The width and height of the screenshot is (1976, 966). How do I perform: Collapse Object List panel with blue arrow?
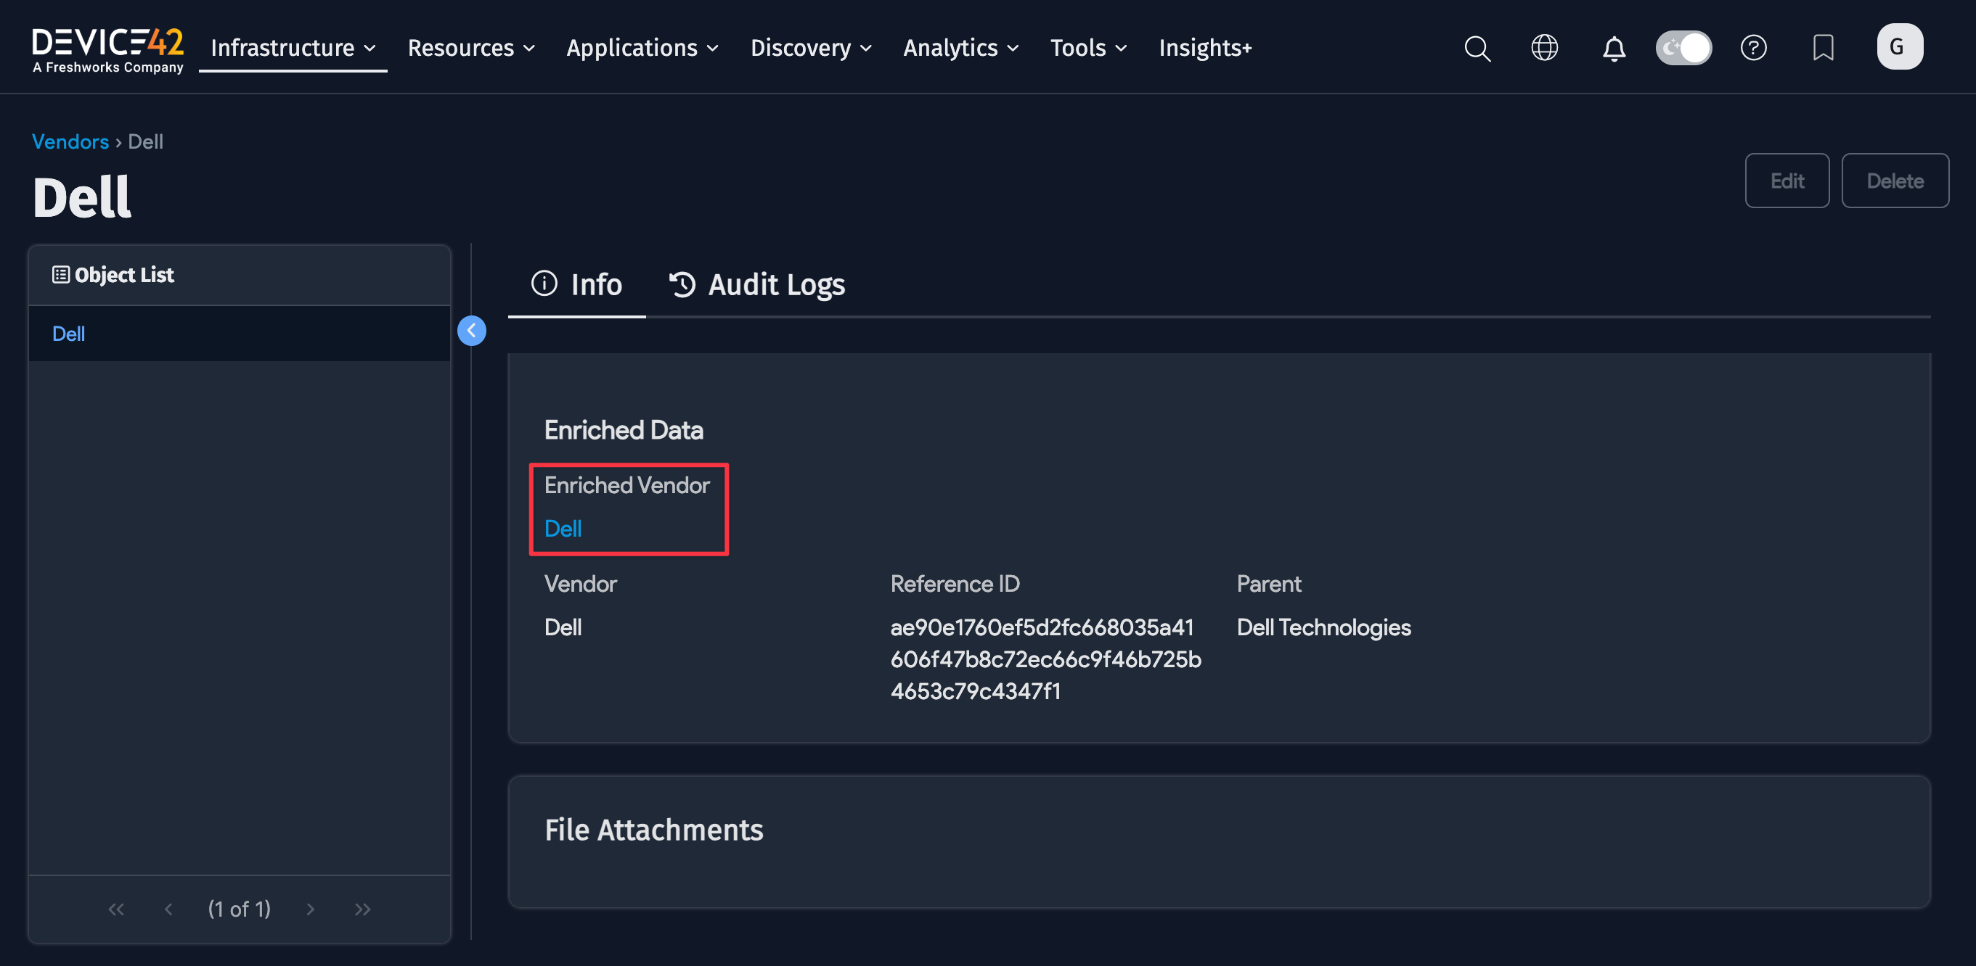(472, 331)
